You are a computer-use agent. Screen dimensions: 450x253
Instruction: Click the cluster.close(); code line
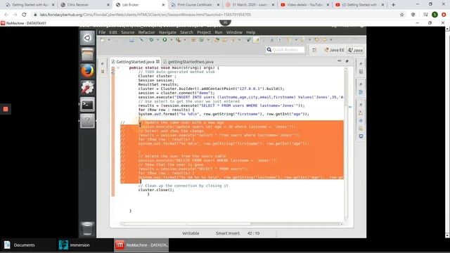click(156, 190)
